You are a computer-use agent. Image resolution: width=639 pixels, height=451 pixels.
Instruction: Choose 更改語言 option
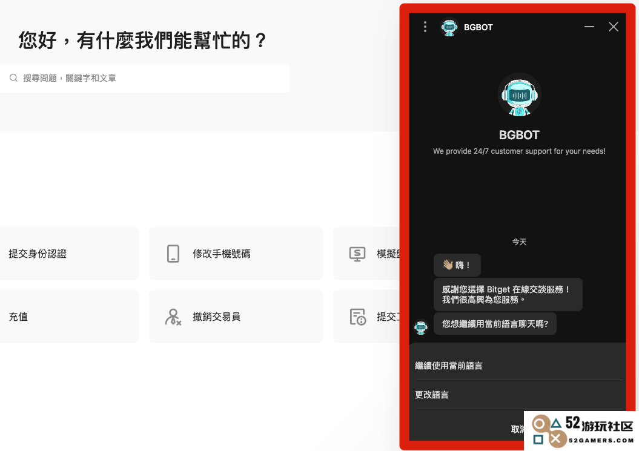[x=517, y=395]
